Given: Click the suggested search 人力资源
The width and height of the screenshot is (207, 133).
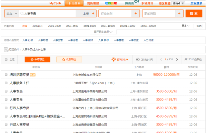Looking at the screenshot, I should [148, 40].
